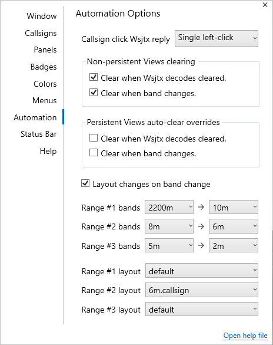
Task: Change Range #2 start band from 8m
Action: [169, 226]
